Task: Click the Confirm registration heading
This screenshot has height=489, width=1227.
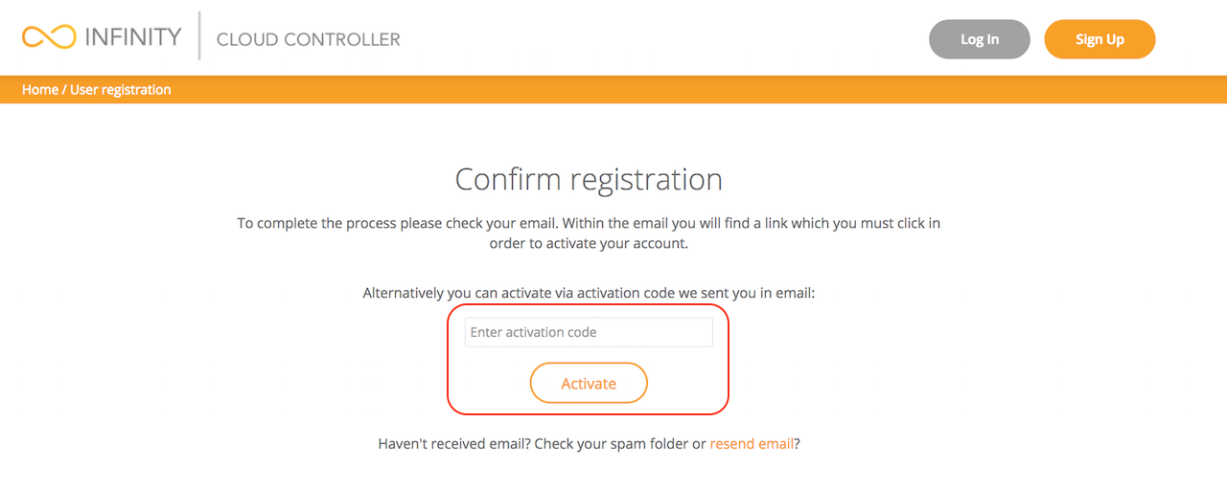Action: pyautogui.click(x=589, y=180)
